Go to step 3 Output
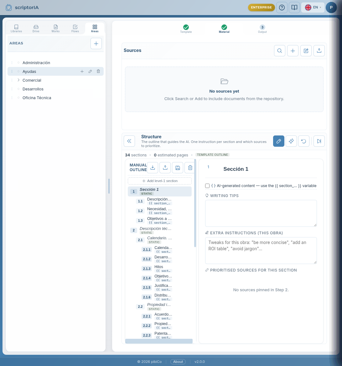 click(x=262, y=29)
